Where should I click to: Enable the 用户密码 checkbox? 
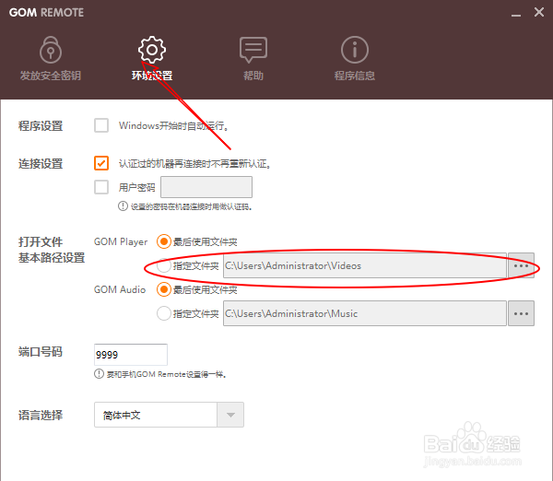101,187
